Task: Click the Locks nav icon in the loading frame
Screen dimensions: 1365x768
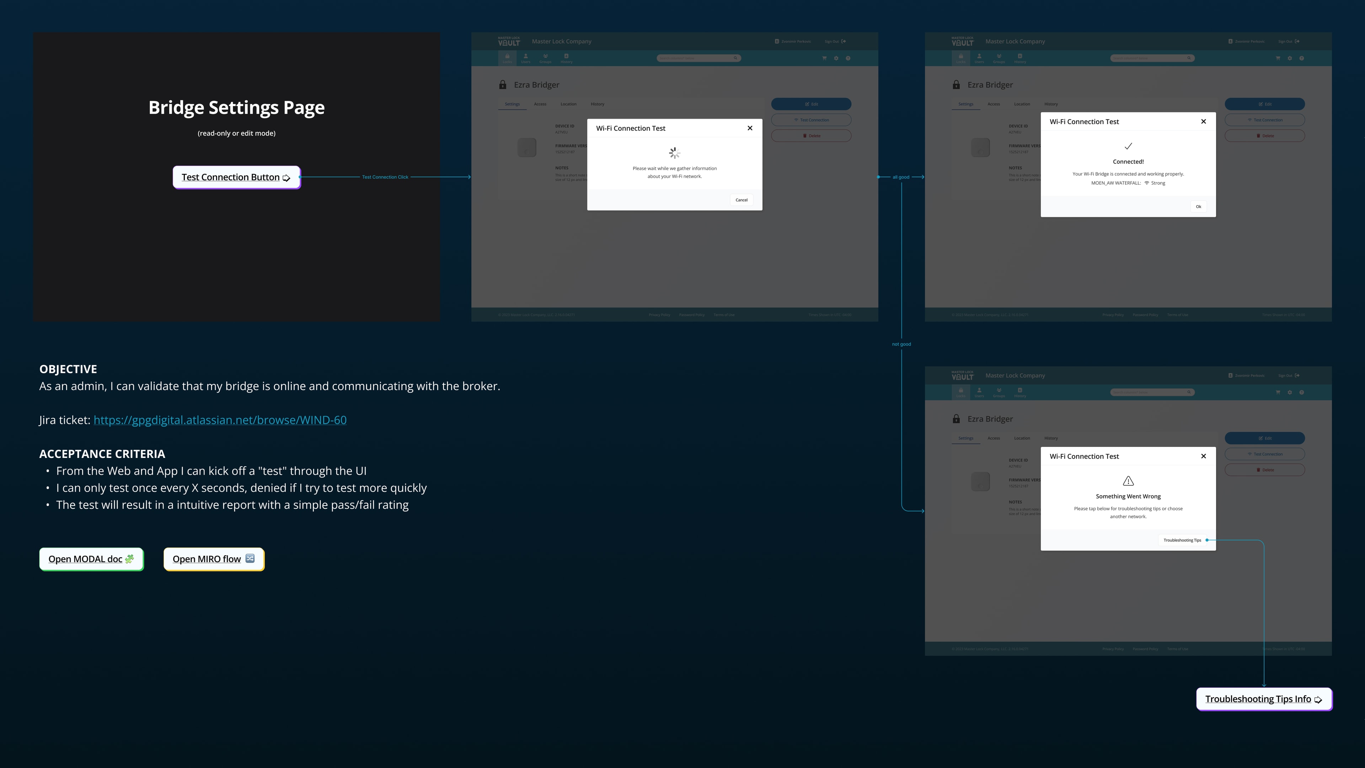Action: pos(507,58)
